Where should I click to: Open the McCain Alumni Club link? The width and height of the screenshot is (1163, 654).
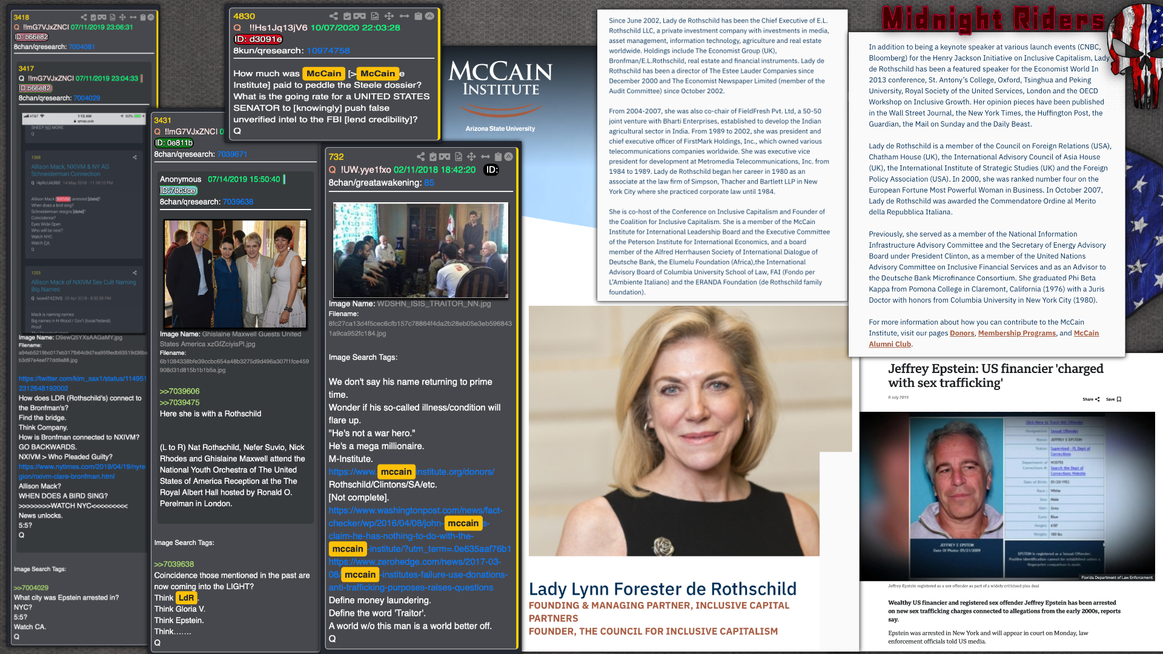point(984,339)
